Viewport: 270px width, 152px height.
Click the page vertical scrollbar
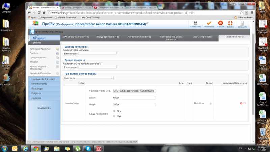pos(253,74)
